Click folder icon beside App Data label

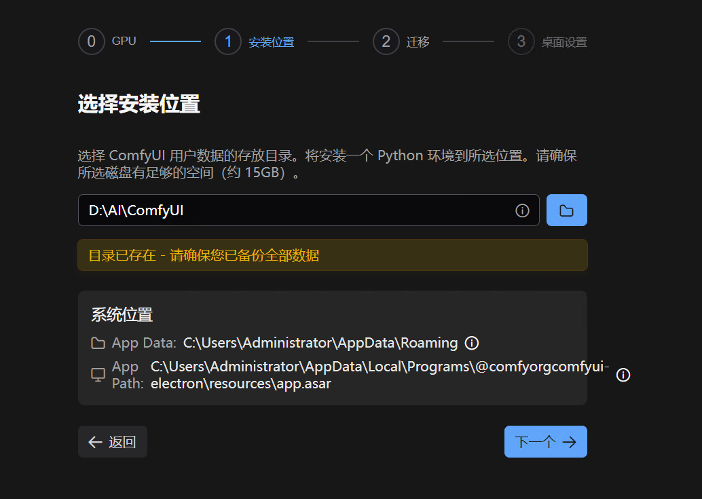pyautogui.click(x=98, y=344)
